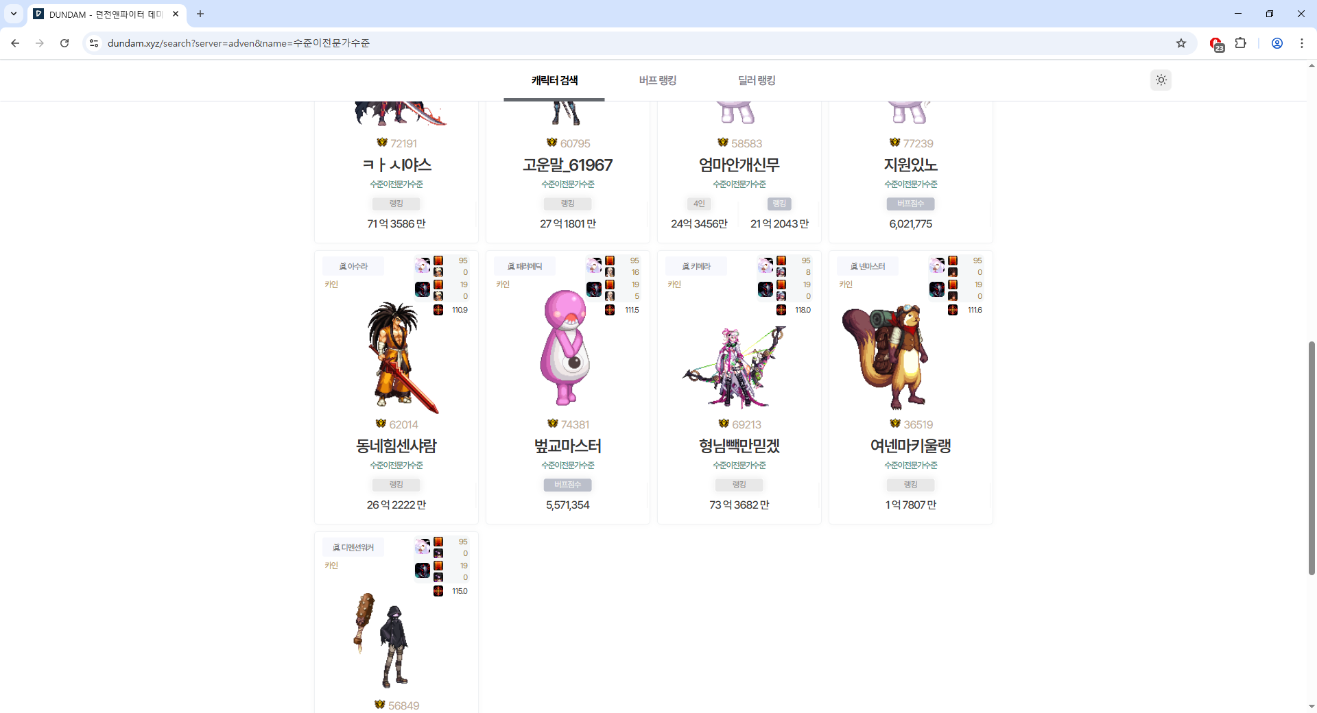
Task: Expand the tab search dropdown arrow
Action: coord(14,14)
